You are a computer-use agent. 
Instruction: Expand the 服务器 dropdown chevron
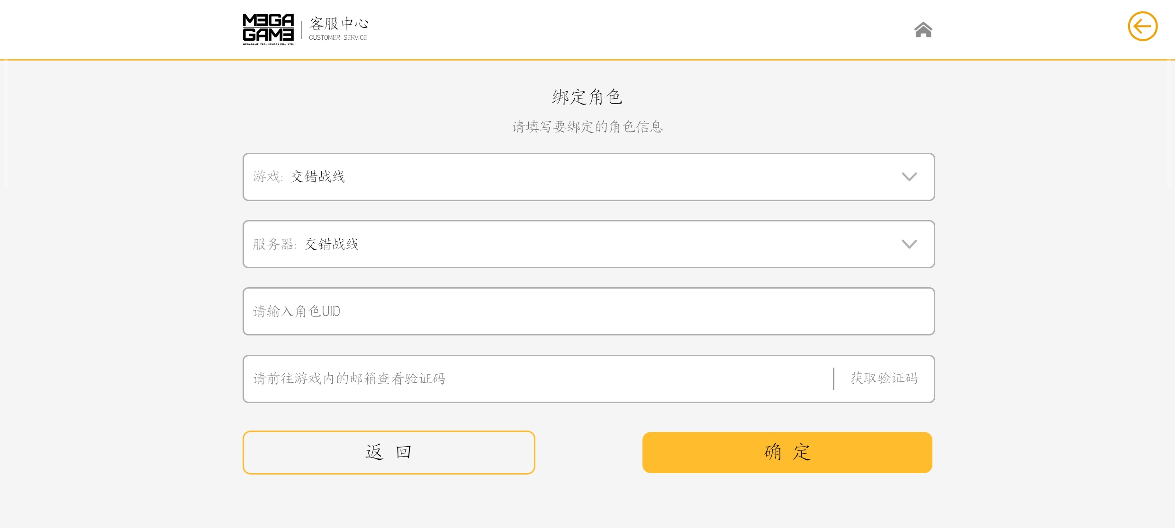click(x=909, y=244)
